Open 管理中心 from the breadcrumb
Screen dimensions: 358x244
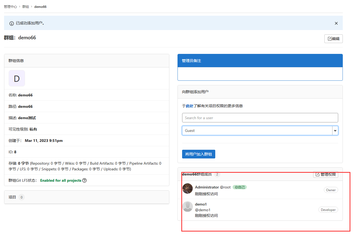[x=10, y=6]
